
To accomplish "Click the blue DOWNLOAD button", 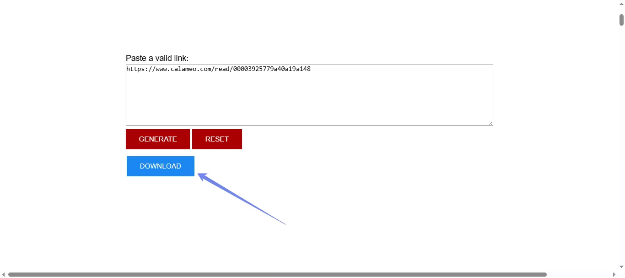I will pos(161,166).
